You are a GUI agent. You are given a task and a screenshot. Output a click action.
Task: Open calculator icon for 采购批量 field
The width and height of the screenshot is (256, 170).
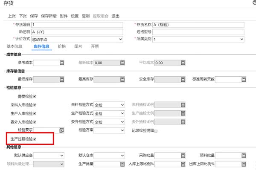coord(183,156)
